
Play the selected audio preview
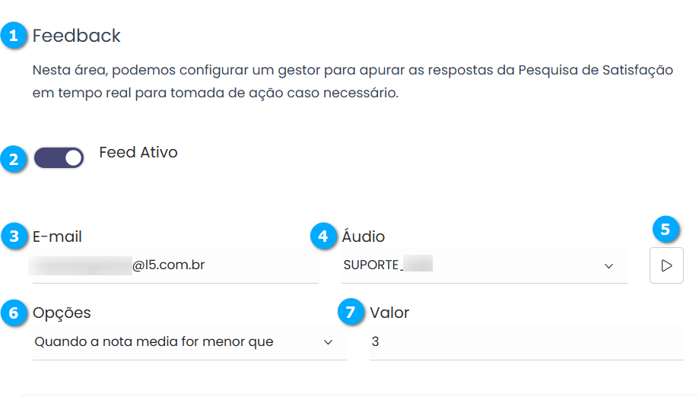[666, 265]
